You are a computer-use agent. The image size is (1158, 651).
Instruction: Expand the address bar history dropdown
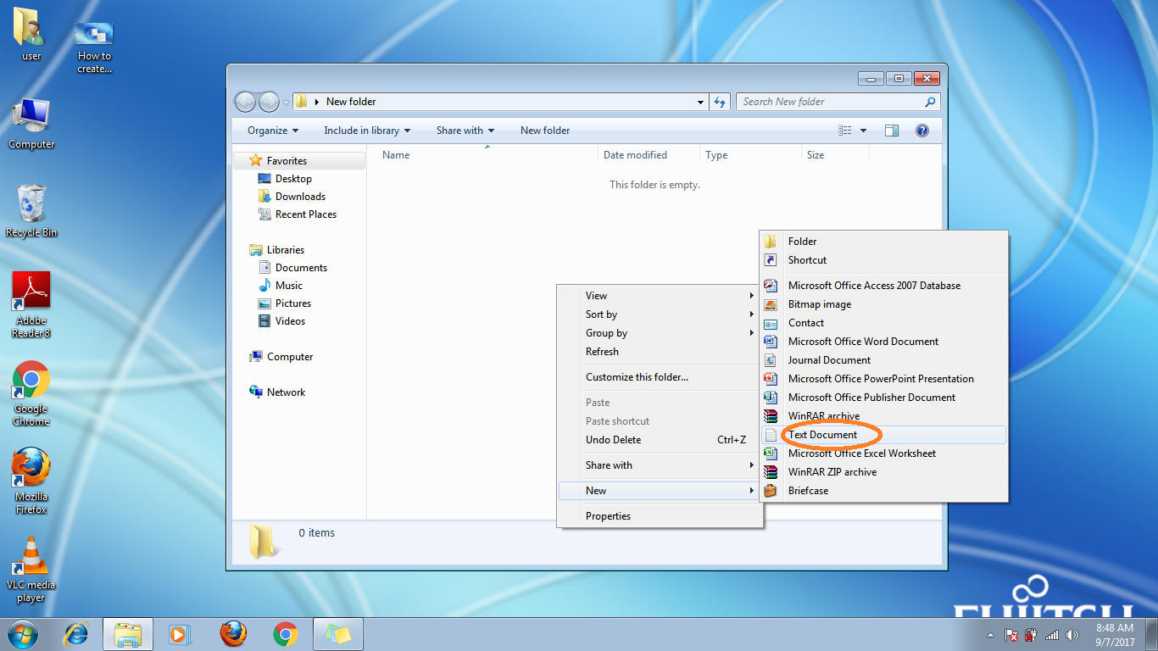(700, 102)
